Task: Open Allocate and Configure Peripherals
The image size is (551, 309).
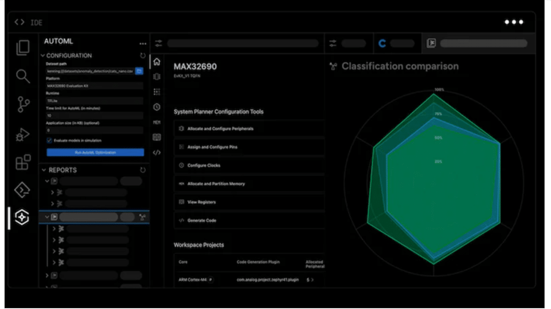Action: [248, 129]
